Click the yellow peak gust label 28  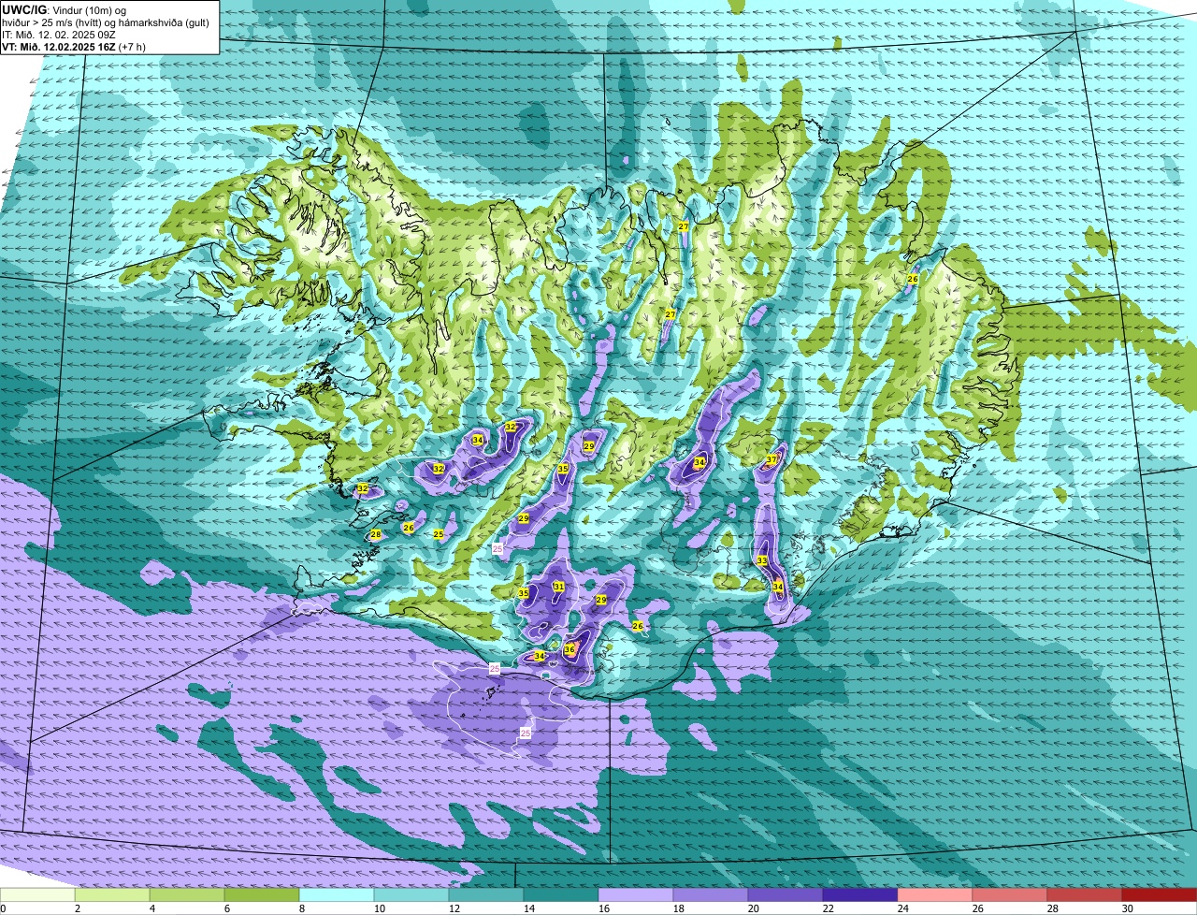(376, 535)
